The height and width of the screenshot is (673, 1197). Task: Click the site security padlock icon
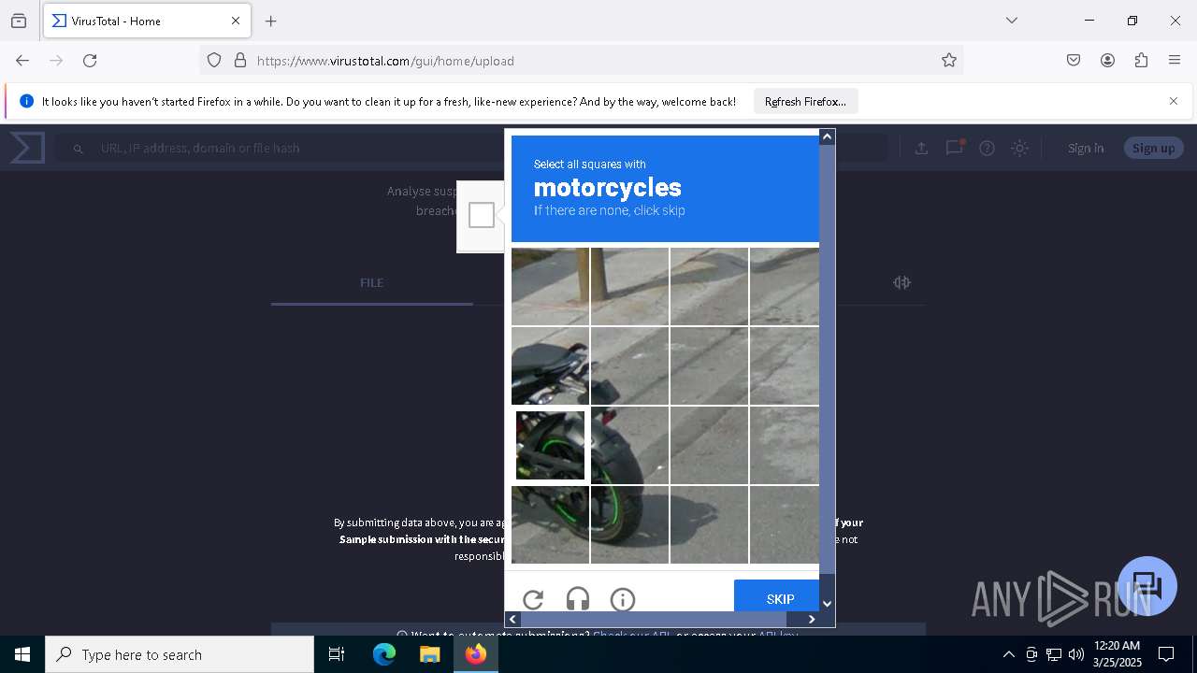[240, 61]
